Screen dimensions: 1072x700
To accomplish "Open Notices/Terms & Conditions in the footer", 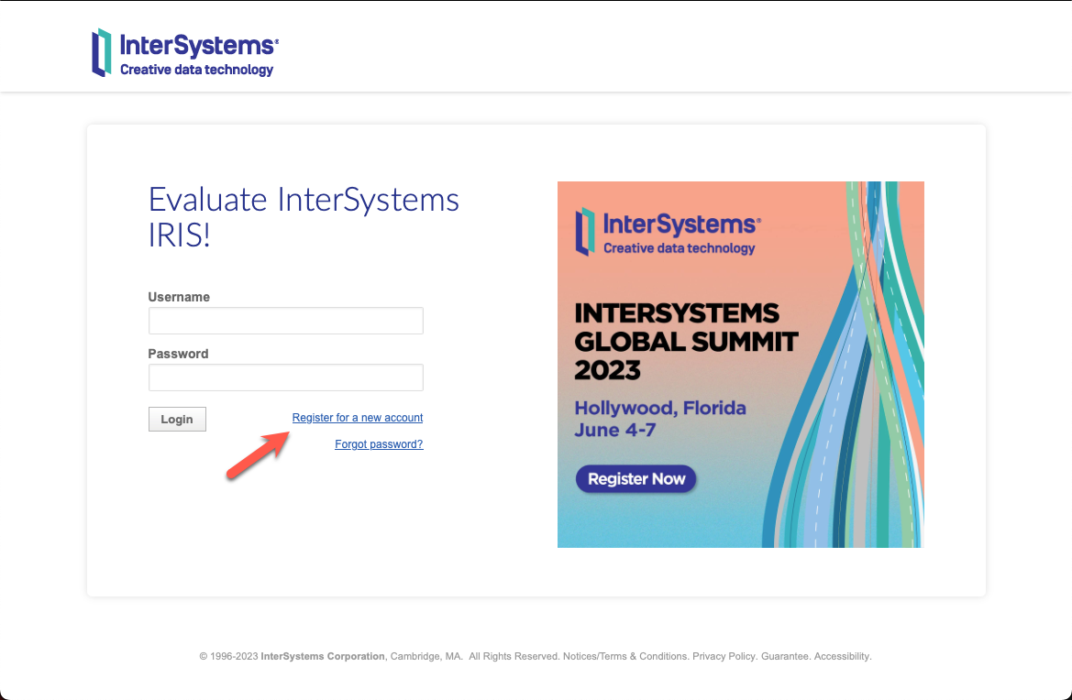I will tap(625, 657).
